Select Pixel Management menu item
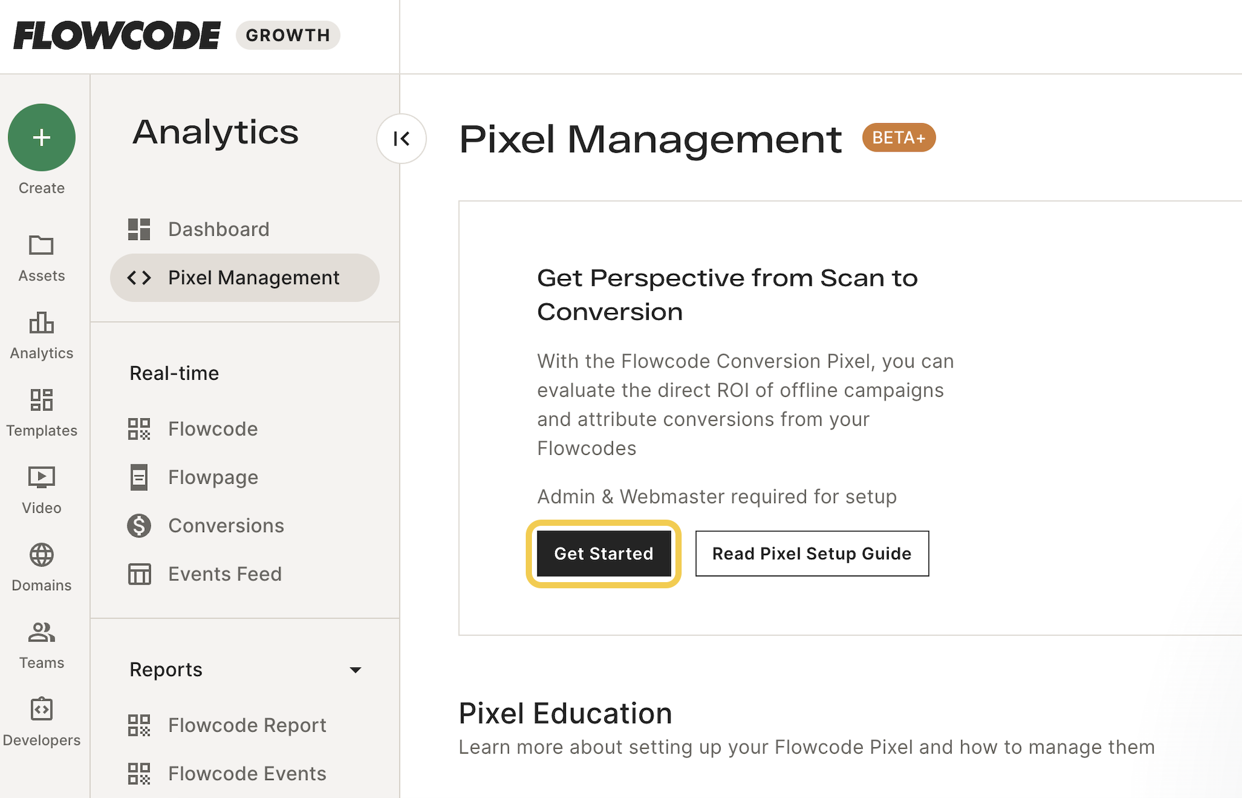Viewport: 1242px width, 798px height. coord(245,278)
